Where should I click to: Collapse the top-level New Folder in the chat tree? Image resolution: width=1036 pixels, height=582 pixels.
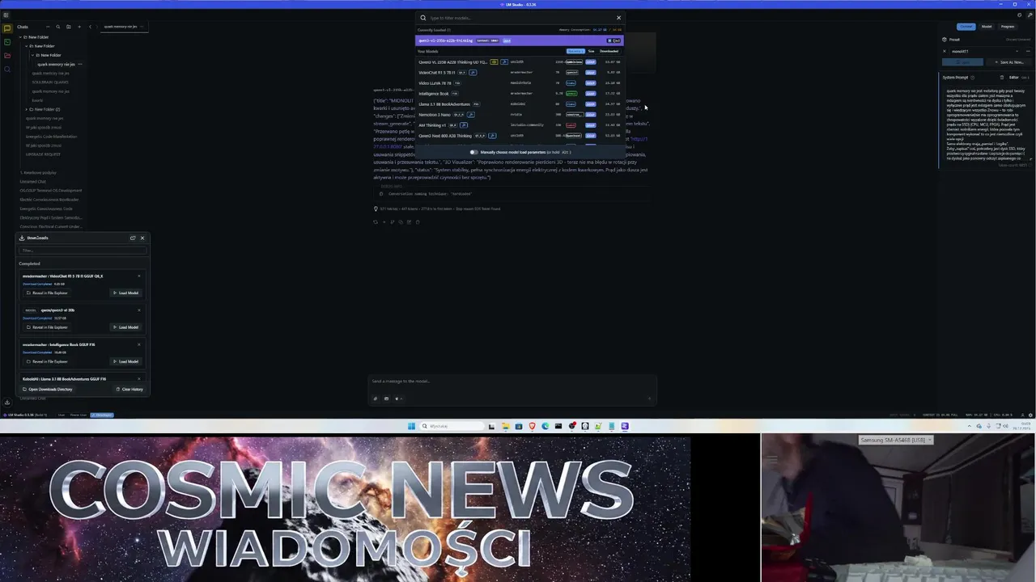[x=20, y=37]
